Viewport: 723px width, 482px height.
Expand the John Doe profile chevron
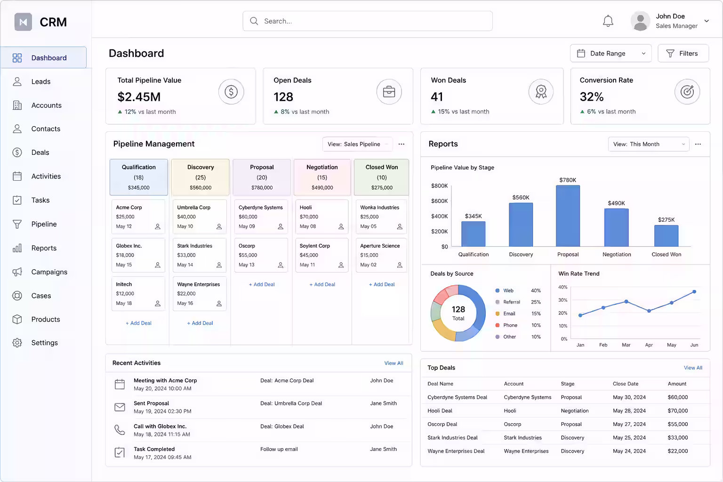[707, 21]
